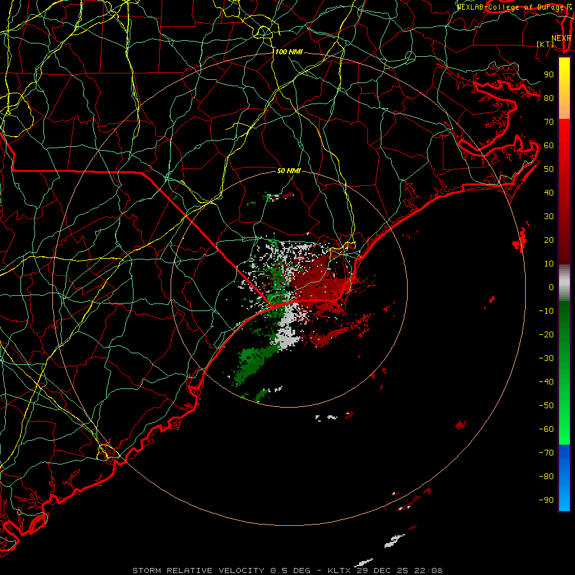Screen dimensions: 575x575
Task: Click the 50 NMI range ring label
Action: (x=289, y=171)
